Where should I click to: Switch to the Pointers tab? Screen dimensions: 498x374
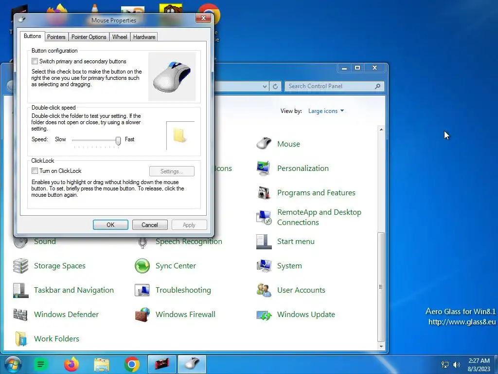[x=56, y=37]
